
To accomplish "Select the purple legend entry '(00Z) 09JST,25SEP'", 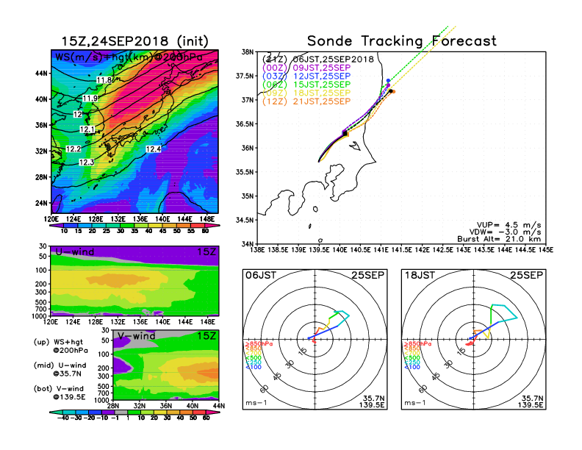I will point(306,68).
